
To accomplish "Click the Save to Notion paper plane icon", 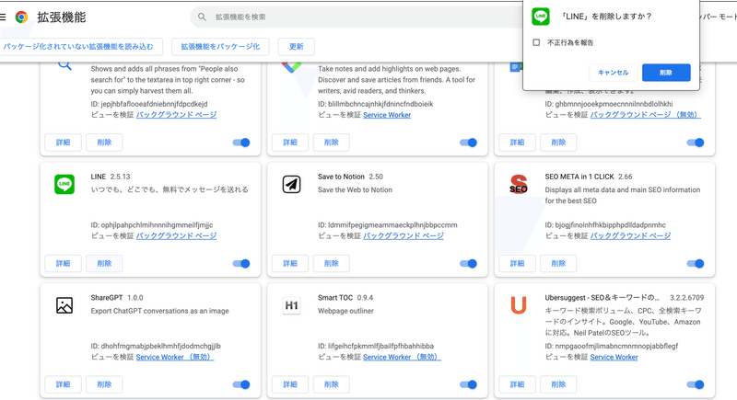I will (291, 184).
